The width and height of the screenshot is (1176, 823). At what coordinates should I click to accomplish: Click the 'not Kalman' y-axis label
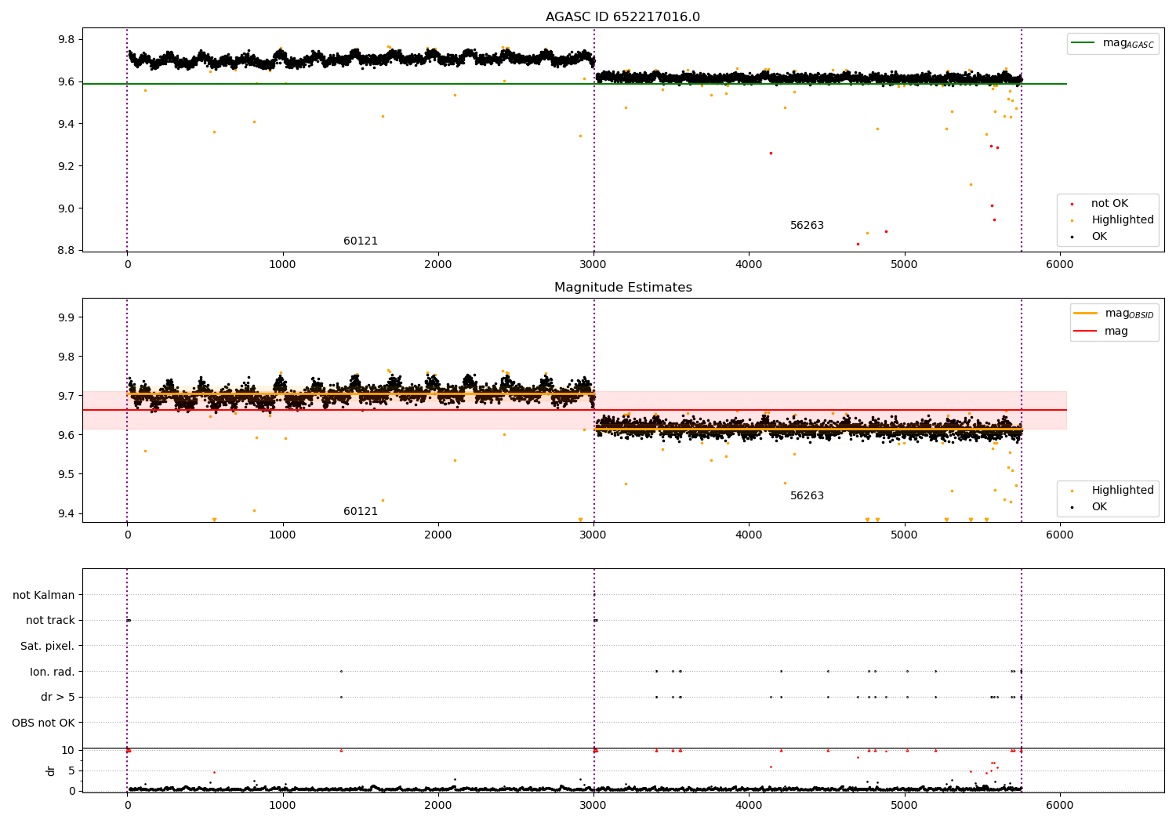(x=44, y=596)
